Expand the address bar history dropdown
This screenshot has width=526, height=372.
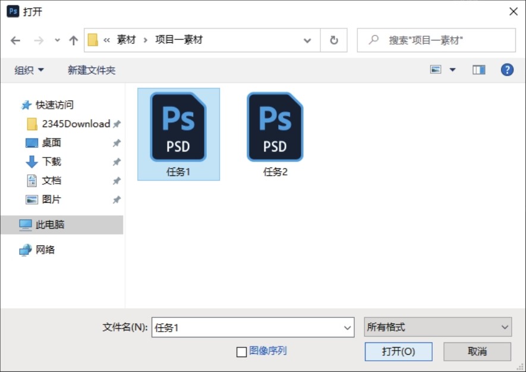pyautogui.click(x=307, y=40)
